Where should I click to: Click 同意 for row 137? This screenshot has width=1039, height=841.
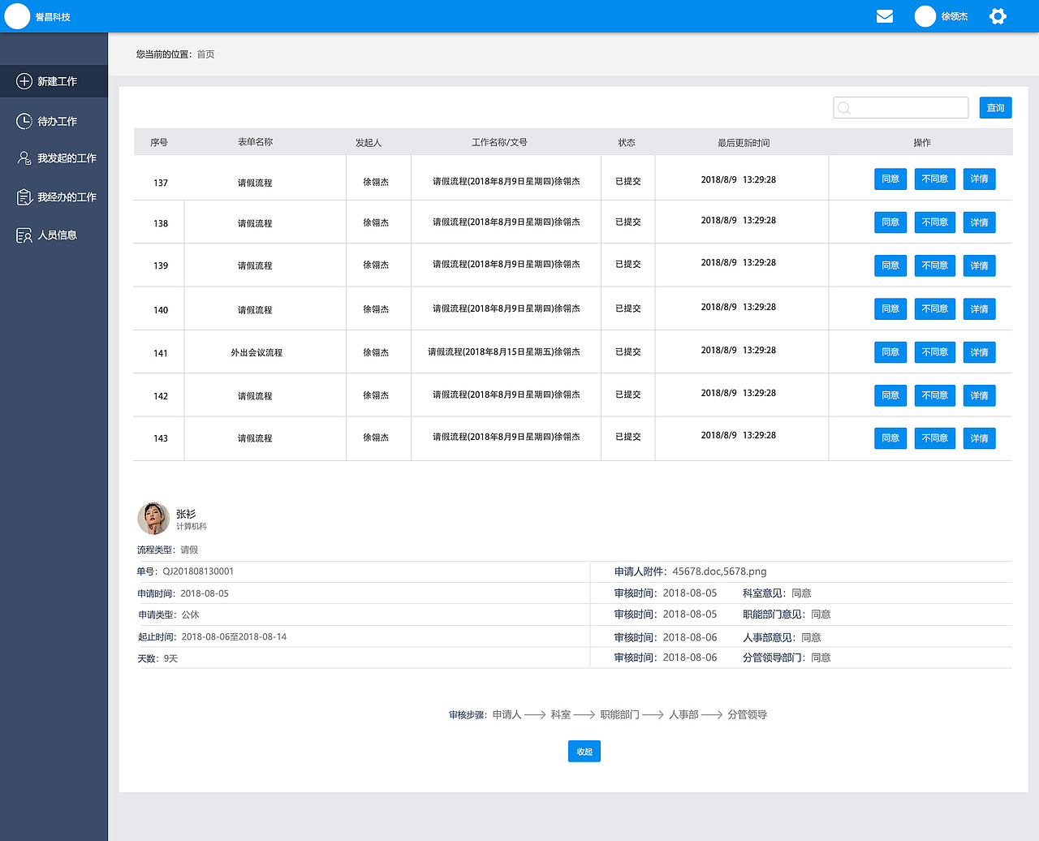pyautogui.click(x=890, y=179)
